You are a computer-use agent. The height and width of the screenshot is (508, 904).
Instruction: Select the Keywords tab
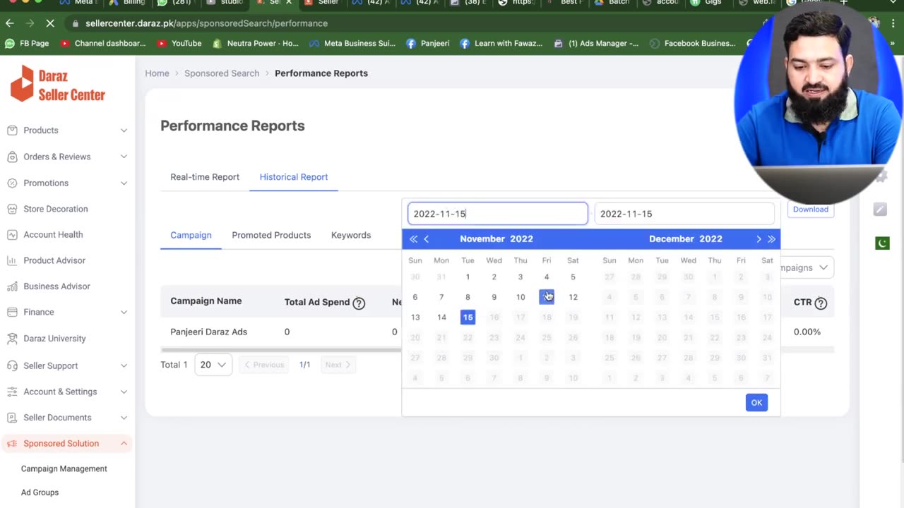(351, 235)
